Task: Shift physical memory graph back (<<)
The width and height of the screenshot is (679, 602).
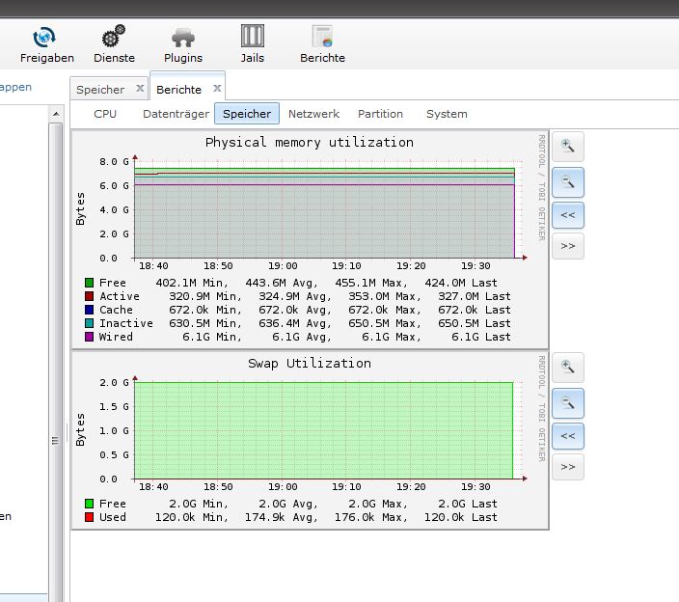Action: (568, 215)
